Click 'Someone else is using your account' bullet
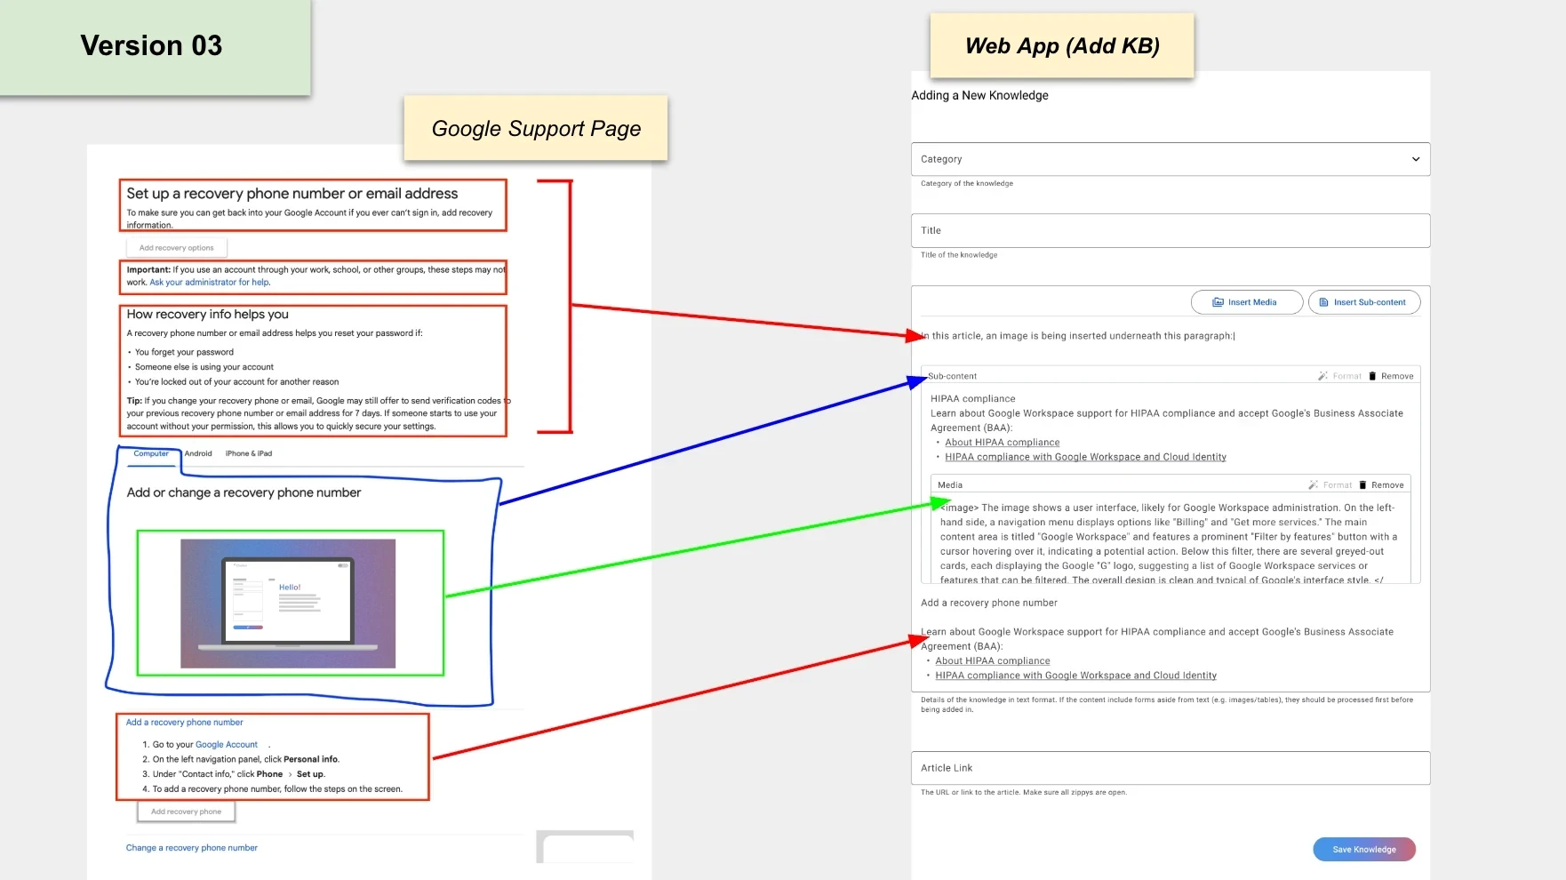Screen dimensions: 1566x880 (x=204, y=367)
